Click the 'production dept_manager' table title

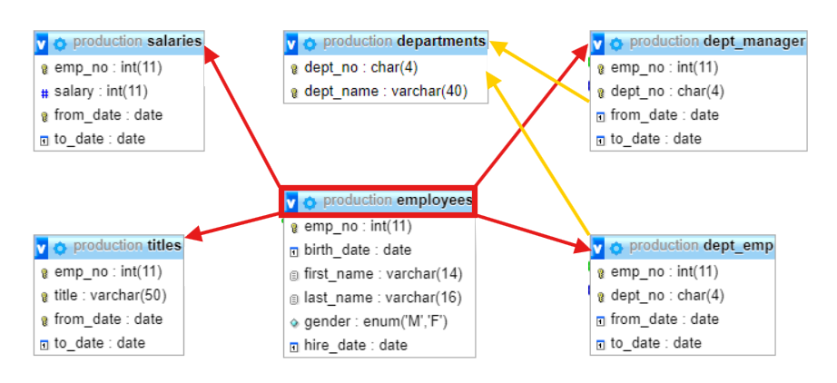click(717, 42)
